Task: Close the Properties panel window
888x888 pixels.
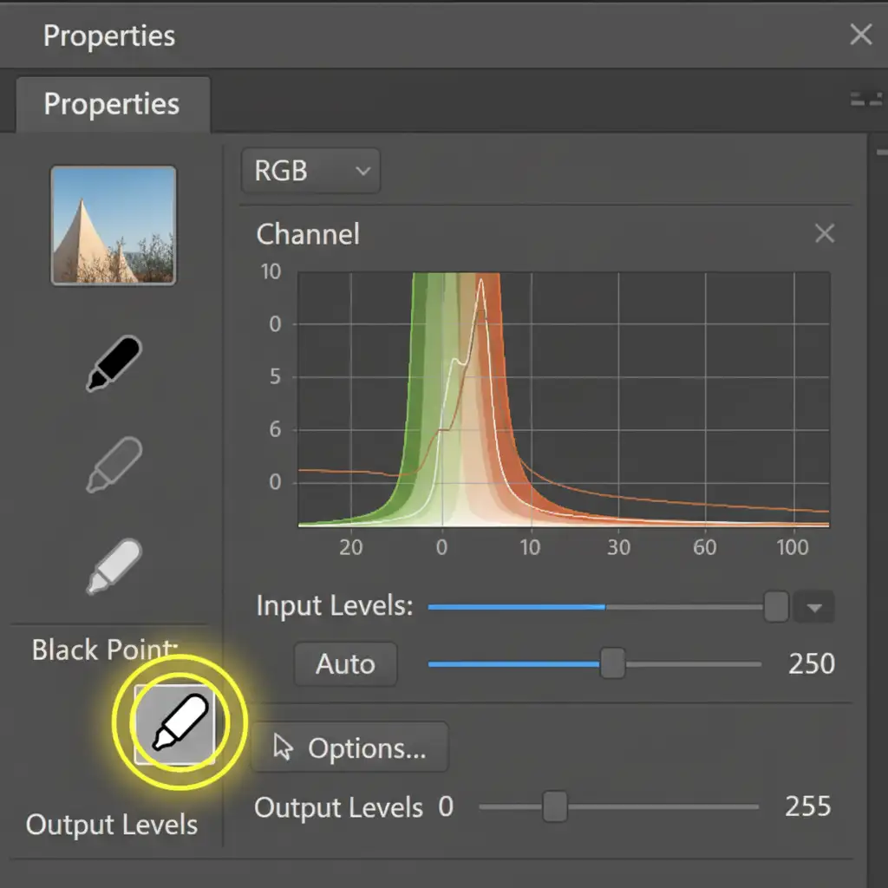Action: (860, 35)
